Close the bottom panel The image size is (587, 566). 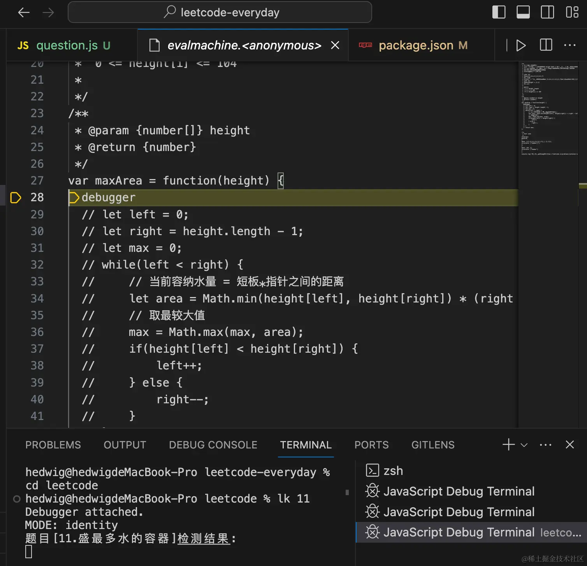point(570,445)
